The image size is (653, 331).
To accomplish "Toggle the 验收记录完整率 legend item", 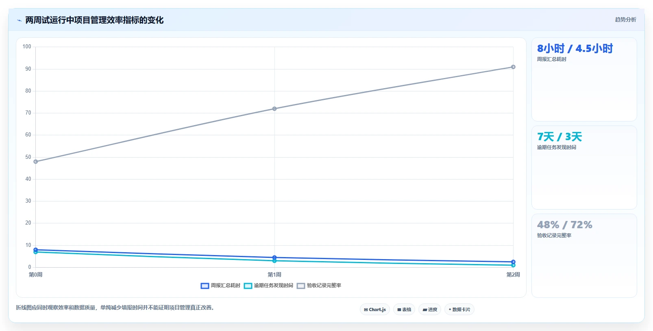I will [x=319, y=286].
